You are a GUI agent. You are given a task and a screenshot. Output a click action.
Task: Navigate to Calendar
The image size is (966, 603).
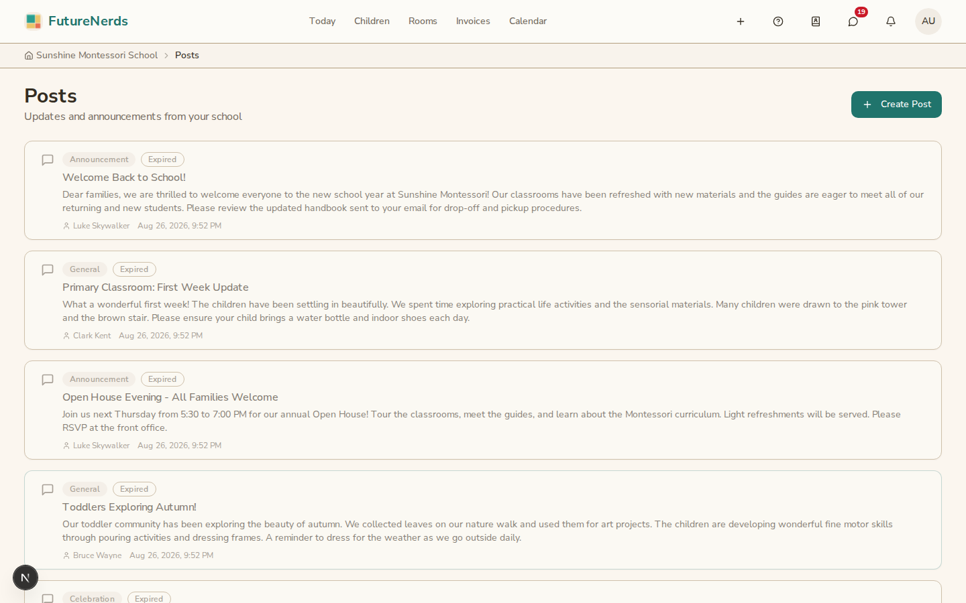528,21
